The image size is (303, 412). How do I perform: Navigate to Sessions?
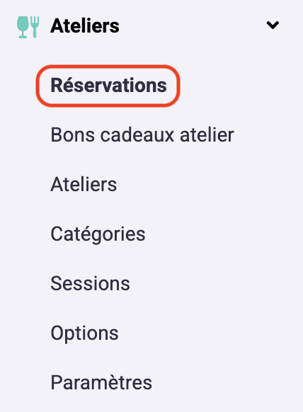90,283
